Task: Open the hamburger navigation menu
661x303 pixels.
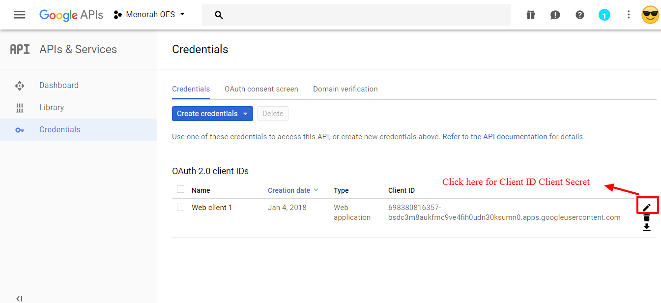Action: [20, 15]
